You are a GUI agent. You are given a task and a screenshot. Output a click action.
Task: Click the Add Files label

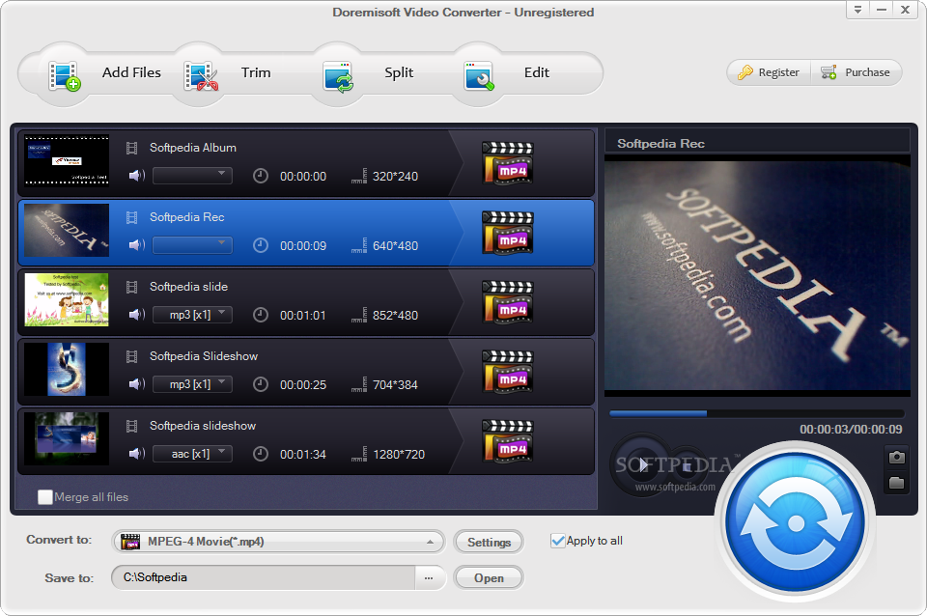tap(131, 72)
